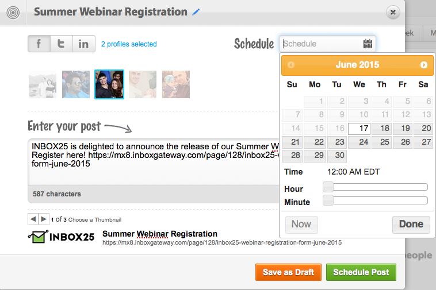Click the Hour slider handle
The width and height of the screenshot is (436, 290).
pos(328,187)
